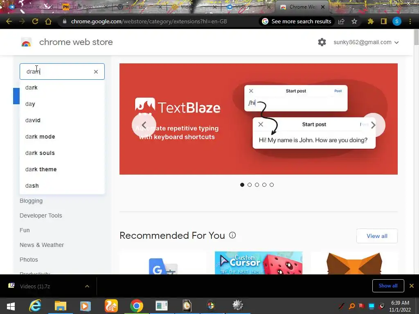Open Chrome's three-dot menu

410,21
